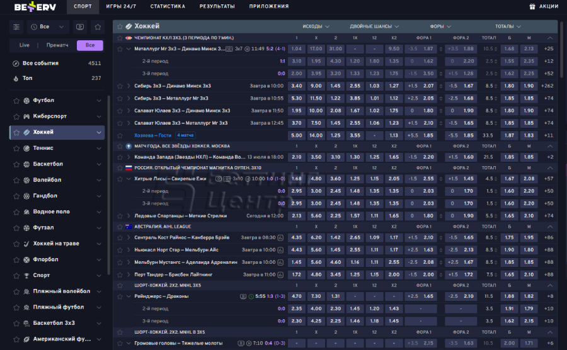Adjust Тотал stepper for Перт Тандер – Брисбен Лайтнинг
Screen dimensions: 567x350
pyautogui.click(x=495, y=275)
